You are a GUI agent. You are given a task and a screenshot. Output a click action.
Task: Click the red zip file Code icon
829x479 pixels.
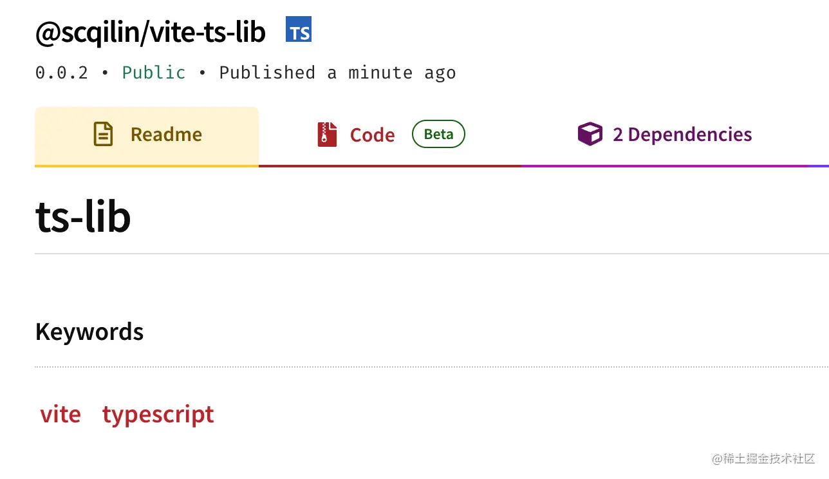(327, 135)
